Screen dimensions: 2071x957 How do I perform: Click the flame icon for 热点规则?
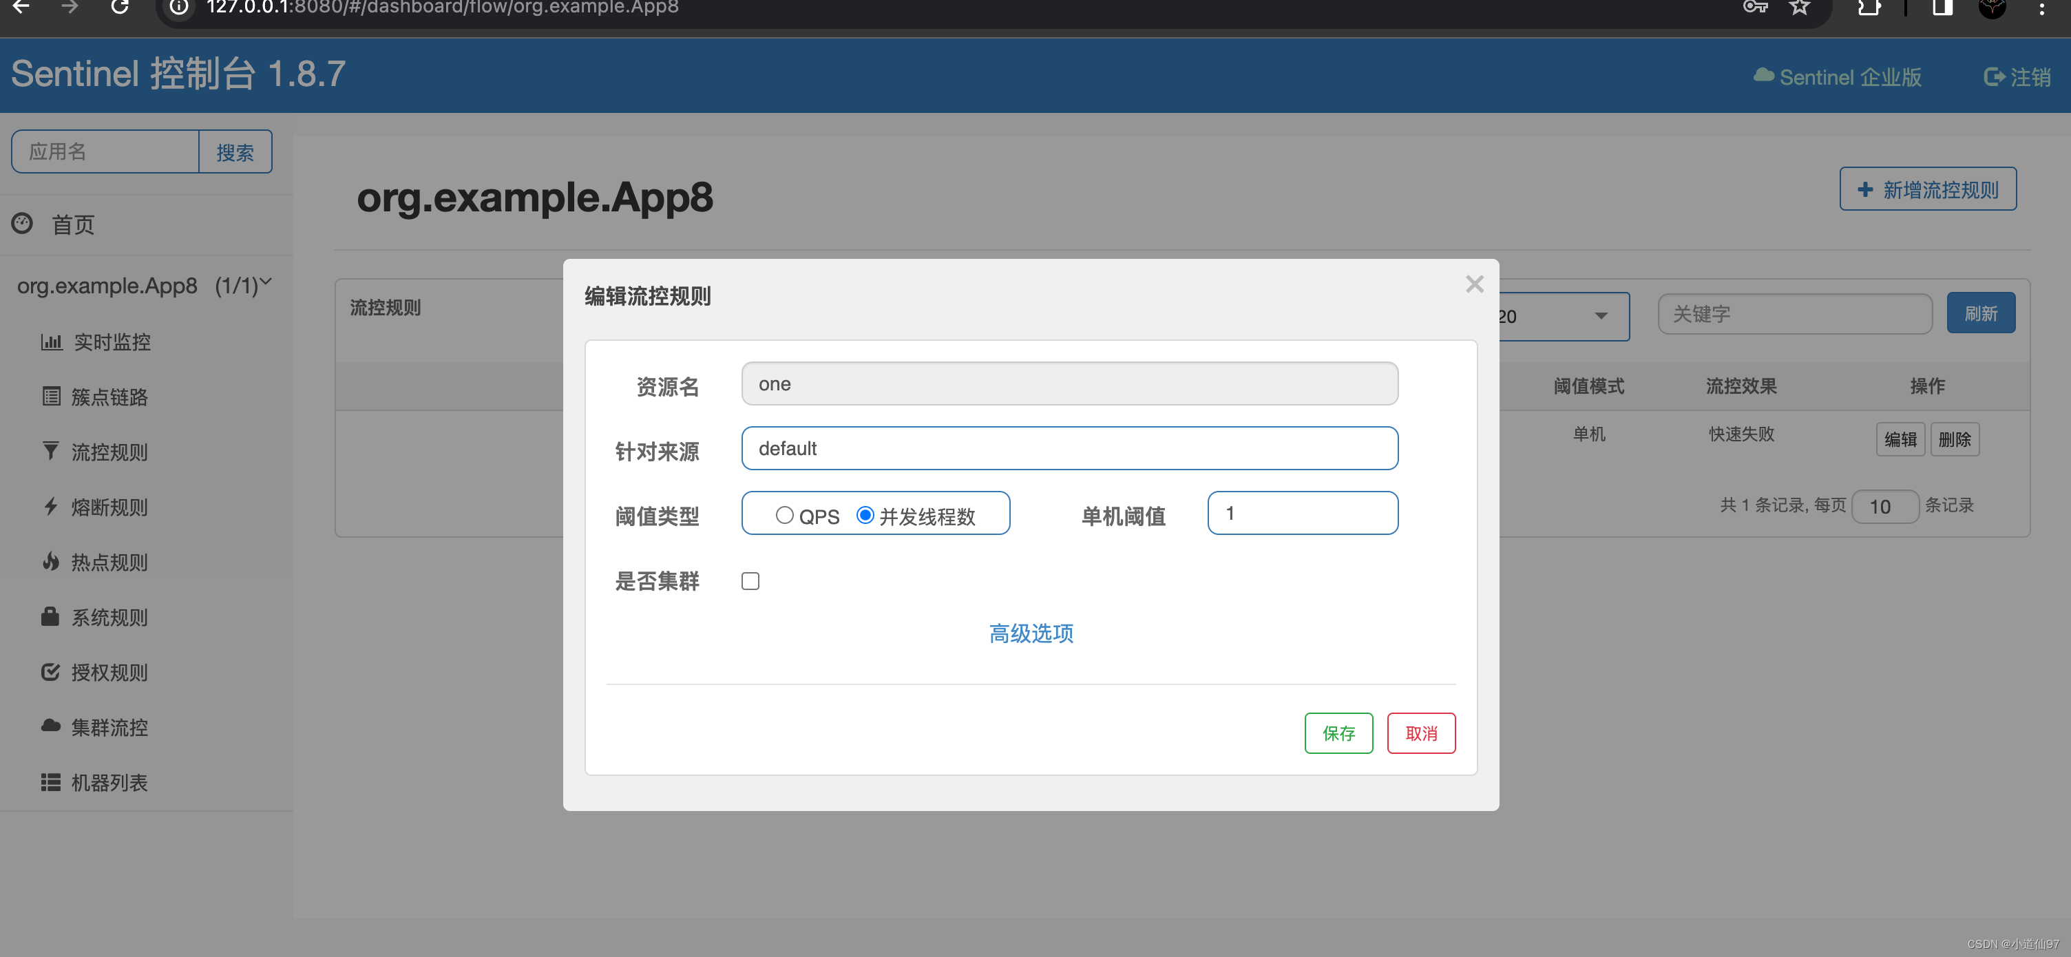click(x=51, y=561)
